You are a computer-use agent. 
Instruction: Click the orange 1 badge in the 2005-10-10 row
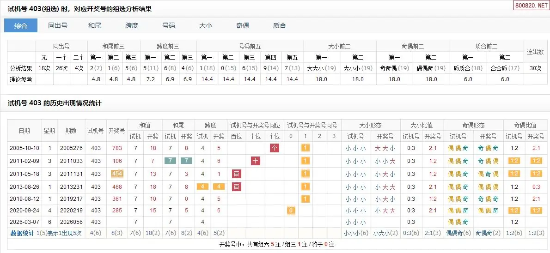pos(305,148)
